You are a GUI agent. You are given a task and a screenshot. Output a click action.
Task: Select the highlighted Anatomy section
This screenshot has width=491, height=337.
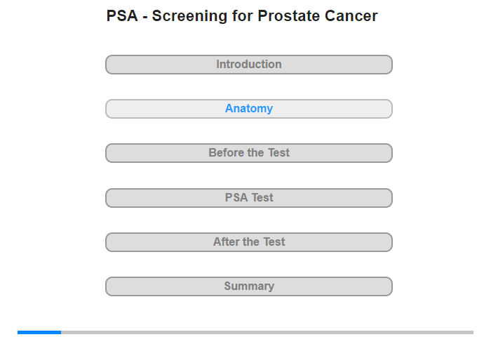pyautogui.click(x=248, y=109)
